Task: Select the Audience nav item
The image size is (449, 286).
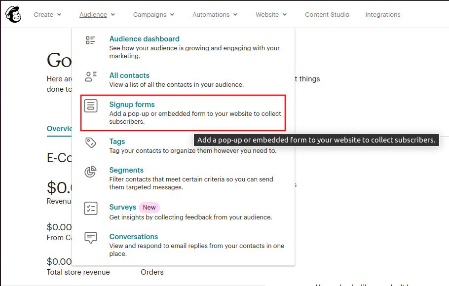Action: click(x=93, y=15)
